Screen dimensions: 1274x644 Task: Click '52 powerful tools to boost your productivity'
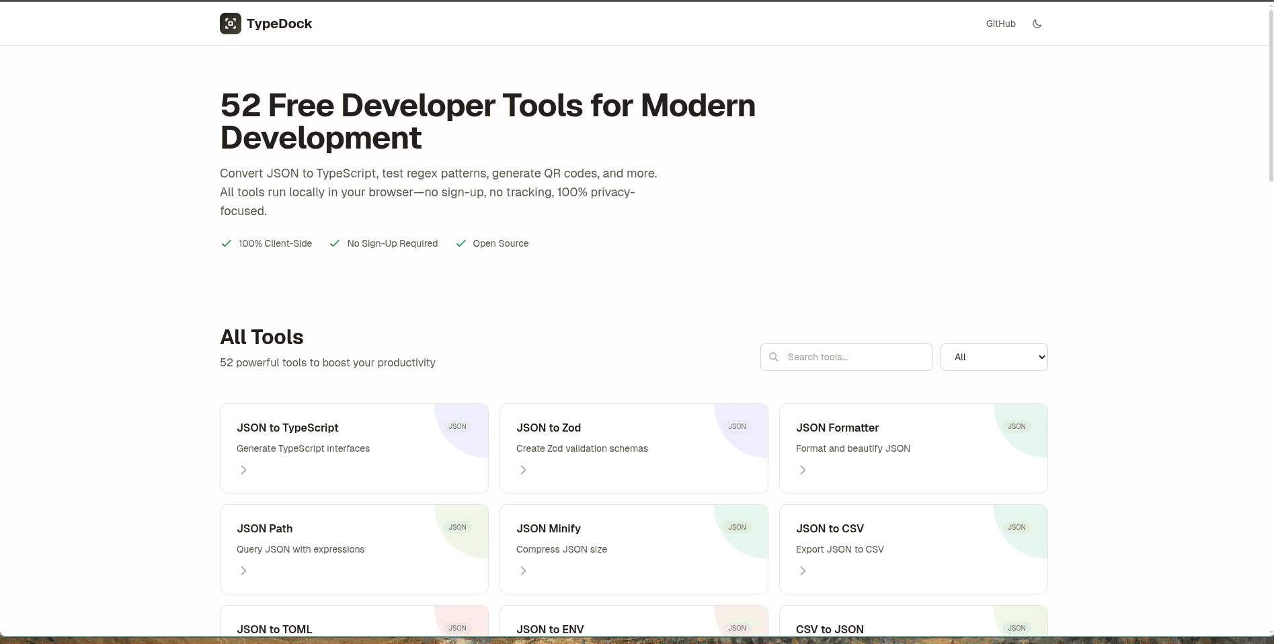327,362
